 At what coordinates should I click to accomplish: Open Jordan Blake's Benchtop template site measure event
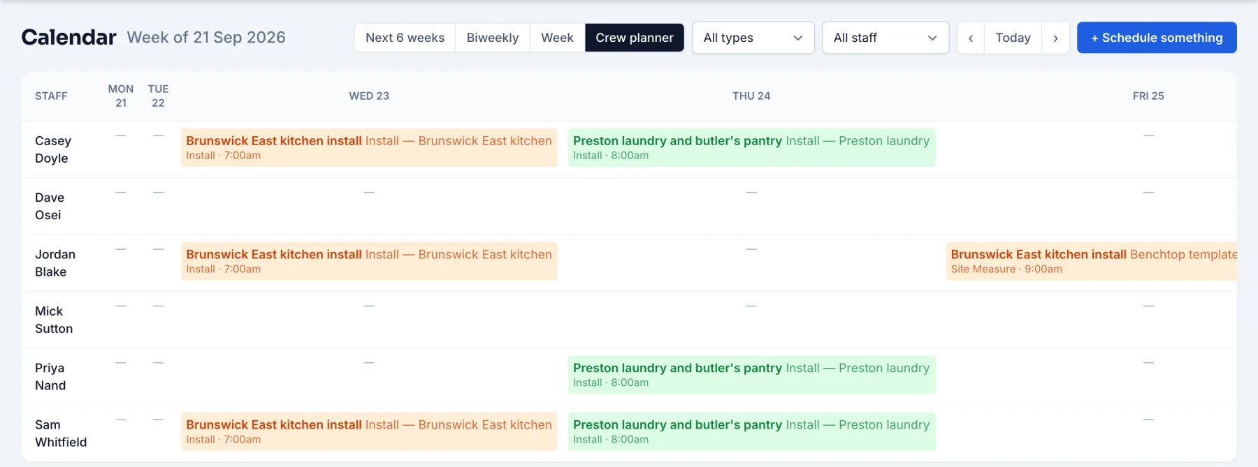[1092, 261]
